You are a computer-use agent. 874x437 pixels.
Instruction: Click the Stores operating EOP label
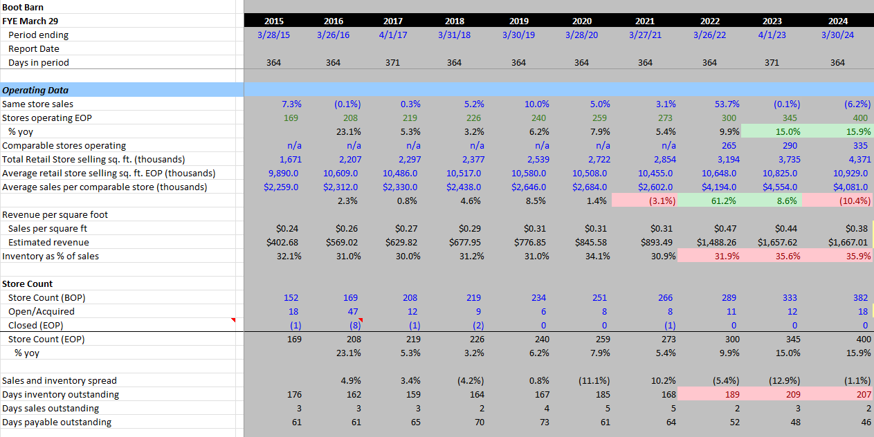click(x=47, y=118)
